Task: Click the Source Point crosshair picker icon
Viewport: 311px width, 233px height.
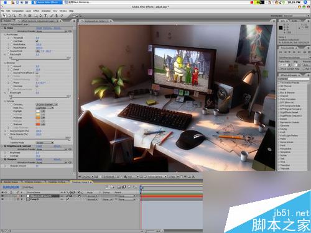Action: [38, 51]
